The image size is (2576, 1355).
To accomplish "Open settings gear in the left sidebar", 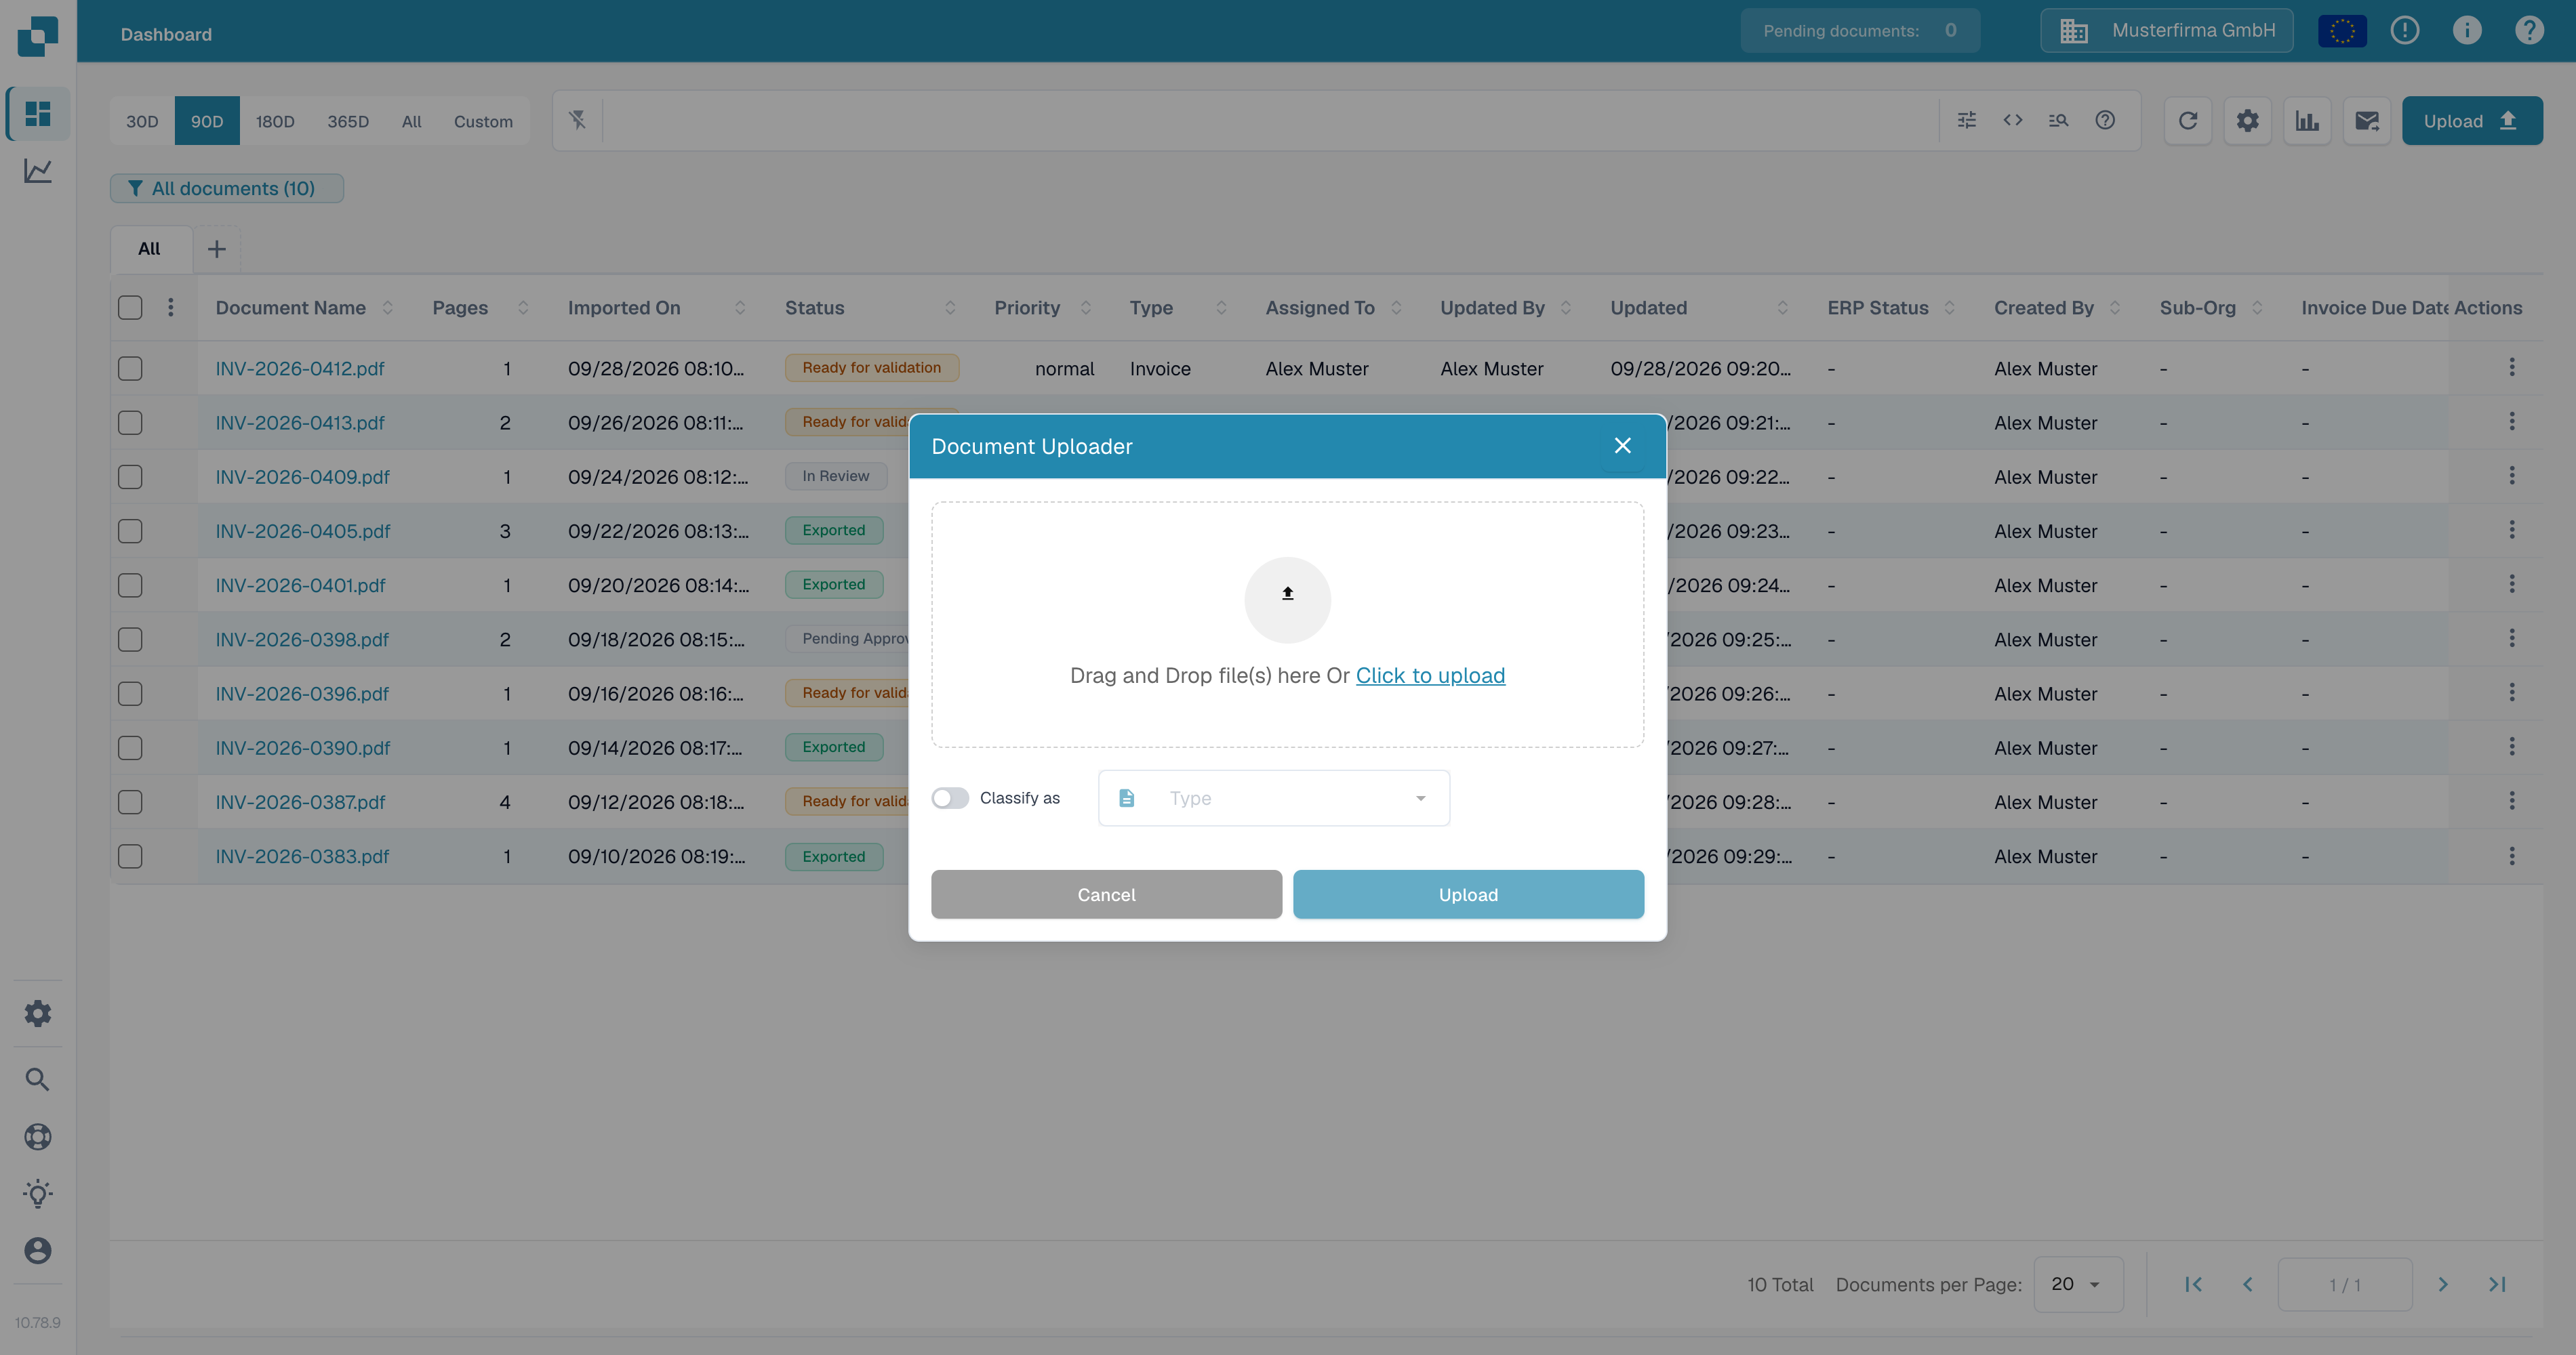I will [x=38, y=1014].
